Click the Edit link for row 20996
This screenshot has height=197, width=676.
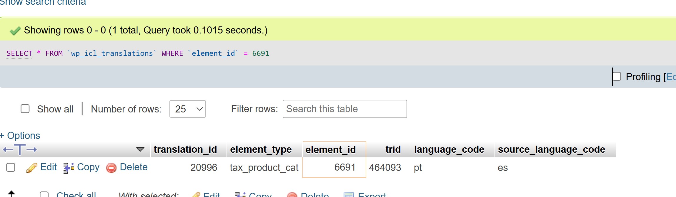click(49, 167)
